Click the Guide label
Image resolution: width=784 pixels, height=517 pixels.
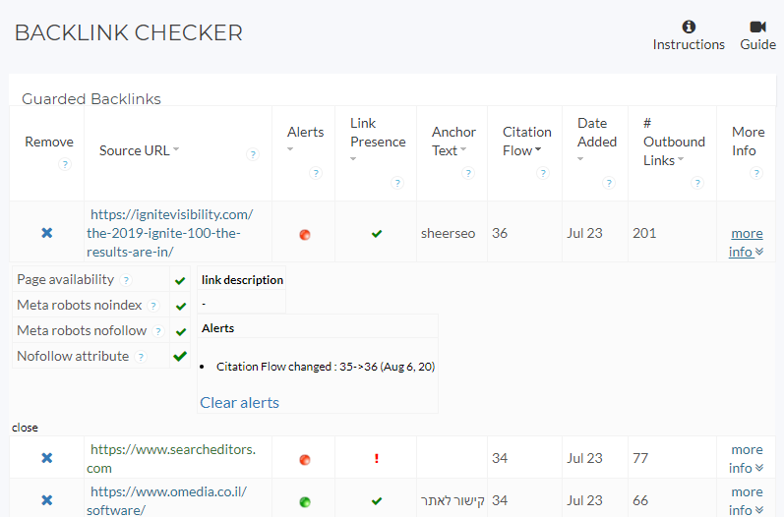[758, 44]
